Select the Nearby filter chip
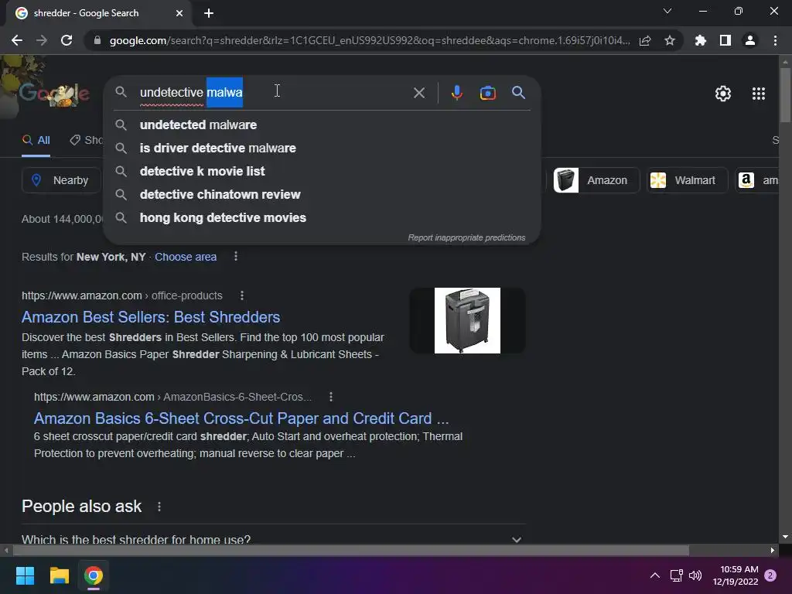The height and width of the screenshot is (594, 792). 61,180
